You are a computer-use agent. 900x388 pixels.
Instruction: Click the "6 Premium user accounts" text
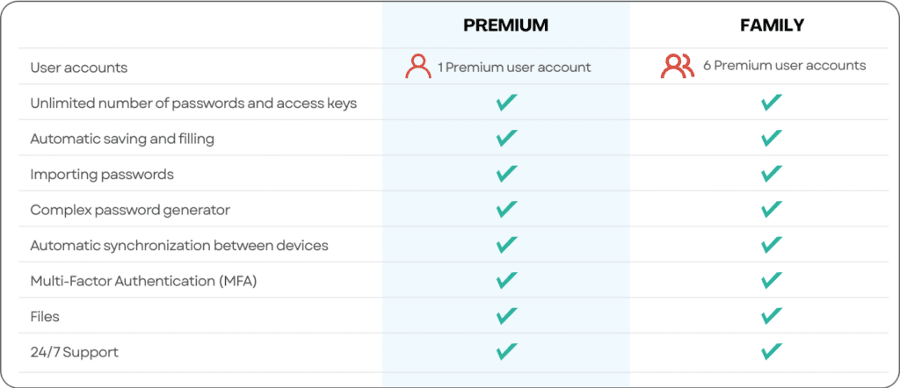[x=784, y=67]
